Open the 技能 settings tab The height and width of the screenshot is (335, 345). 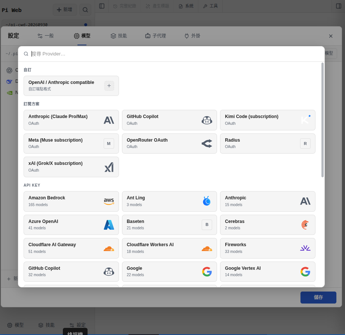point(119,36)
